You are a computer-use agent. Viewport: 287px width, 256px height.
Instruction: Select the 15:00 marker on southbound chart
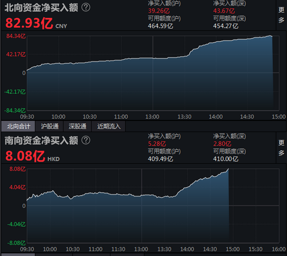[233, 249]
